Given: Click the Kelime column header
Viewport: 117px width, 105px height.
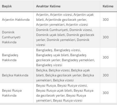Looking at the screenshot, I should pos(108,6).
